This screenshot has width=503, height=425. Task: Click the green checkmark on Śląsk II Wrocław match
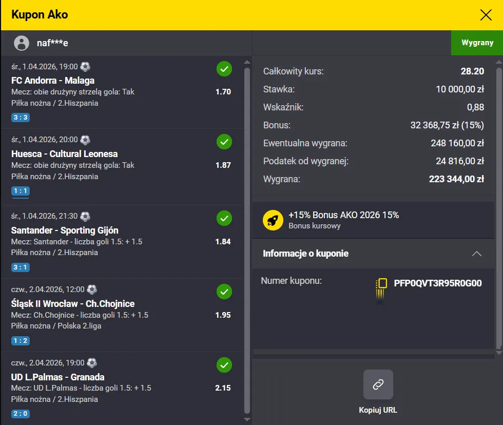[224, 292]
